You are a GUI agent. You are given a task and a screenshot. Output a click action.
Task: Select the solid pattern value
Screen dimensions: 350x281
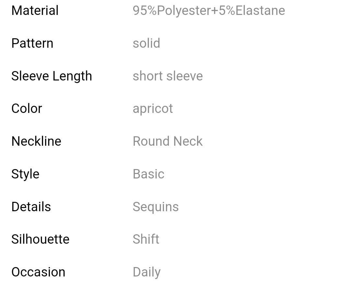(x=146, y=43)
